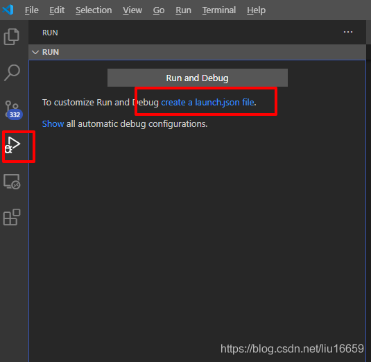Open the Search view in the activity bar
This screenshot has width=371, height=362.
click(12, 73)
